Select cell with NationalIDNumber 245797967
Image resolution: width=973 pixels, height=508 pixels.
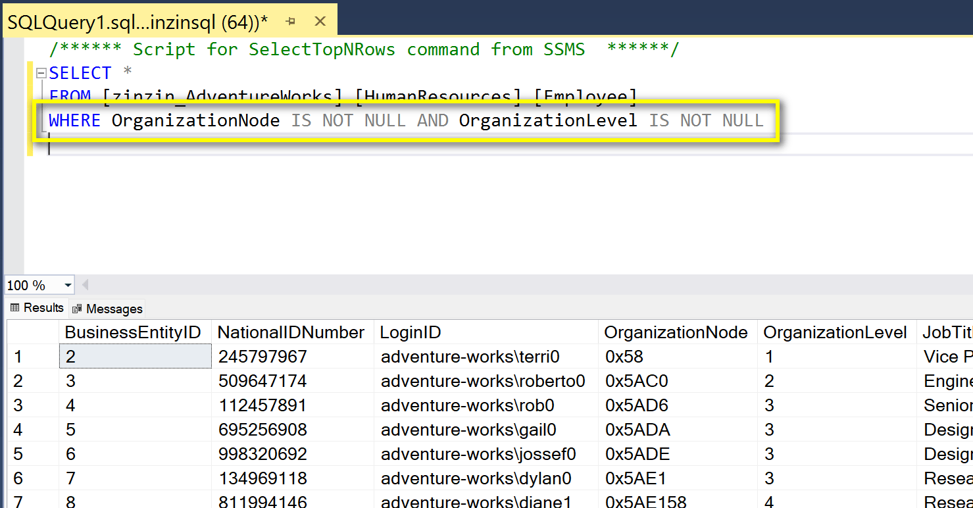293,357
